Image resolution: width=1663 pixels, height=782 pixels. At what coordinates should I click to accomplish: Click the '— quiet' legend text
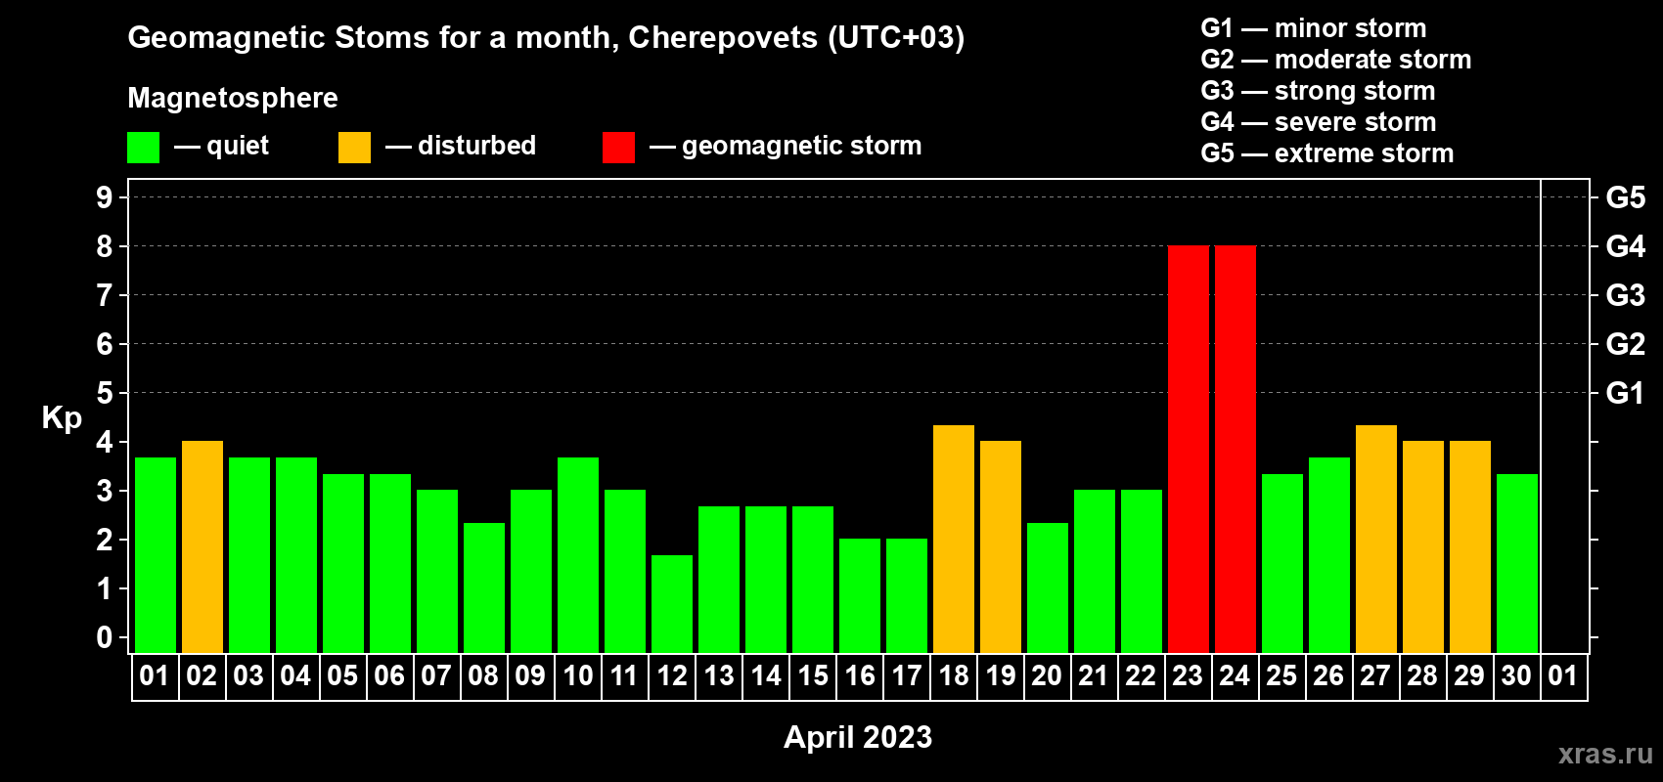pyautogui.click(x=221, y=146)
